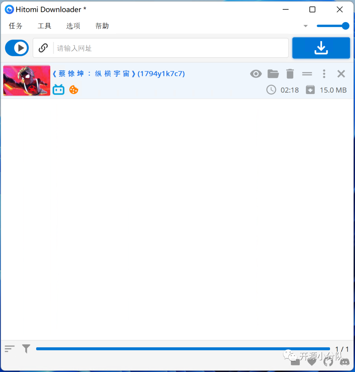Expand the small dropdown arrow beside the slider
This screenshot has height=372, width=355.
coord(305,26)
